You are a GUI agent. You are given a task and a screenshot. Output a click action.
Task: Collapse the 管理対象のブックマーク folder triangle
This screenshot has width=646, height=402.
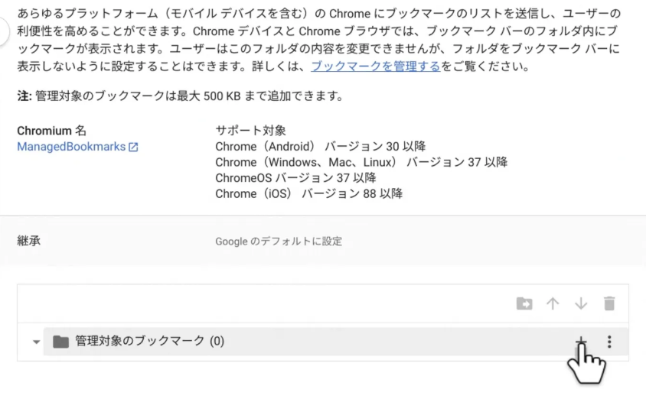pyautogui.click(x=36, y=342)
